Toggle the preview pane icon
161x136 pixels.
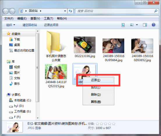pos(145,25)
